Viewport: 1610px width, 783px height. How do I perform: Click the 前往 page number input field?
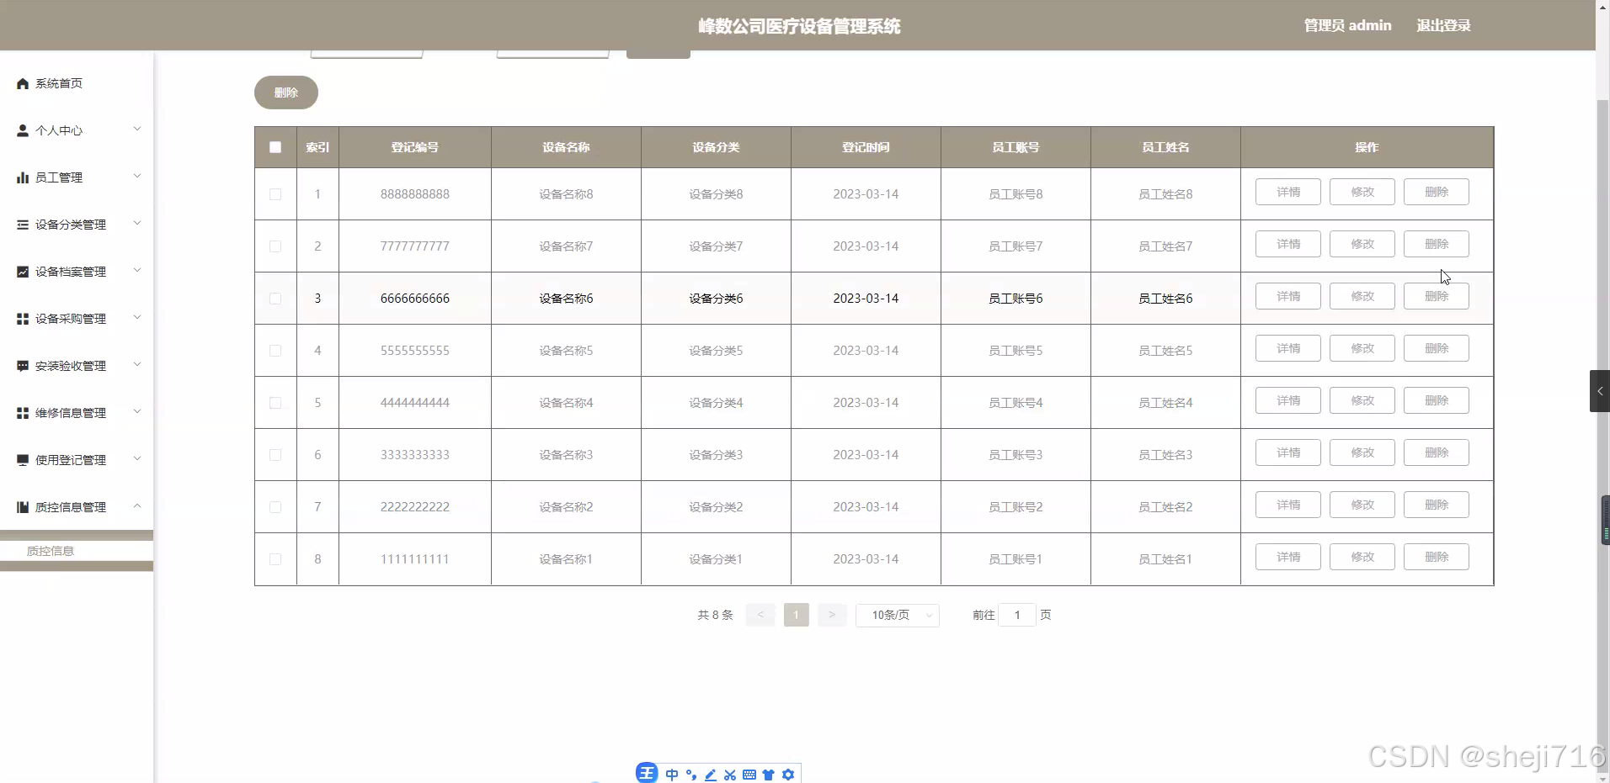click(1017, 615)
